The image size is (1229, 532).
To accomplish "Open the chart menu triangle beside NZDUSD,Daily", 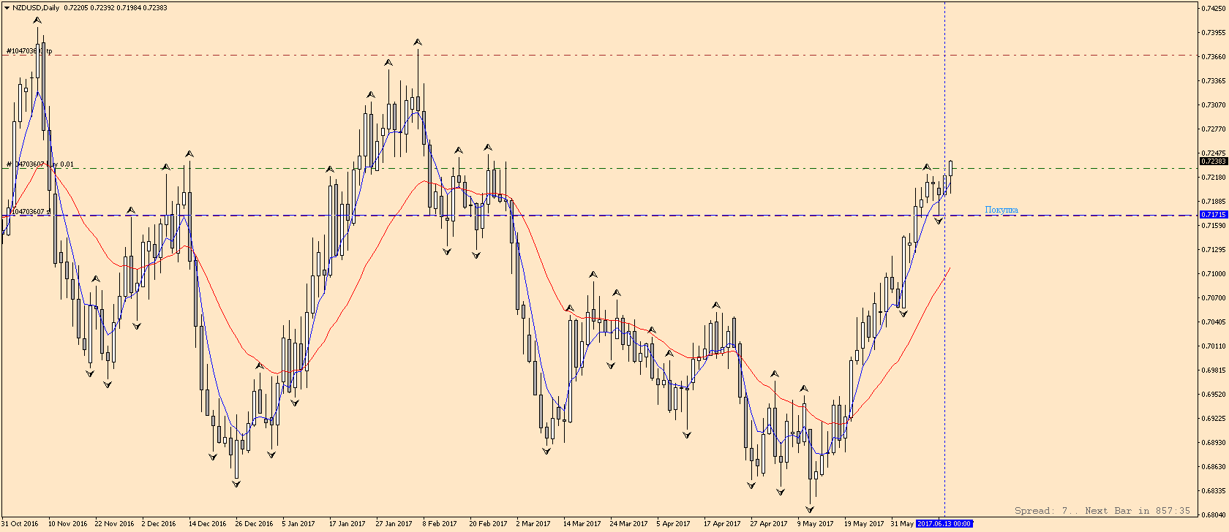I will pos(6,8).
